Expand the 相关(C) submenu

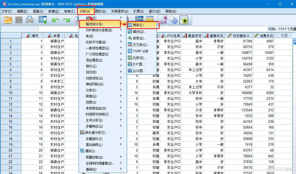point(102,66)
